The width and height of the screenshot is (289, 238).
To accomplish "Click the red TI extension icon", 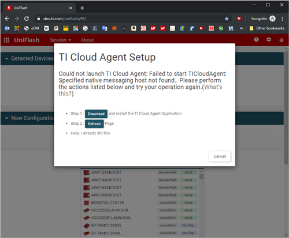I will coord(239,18).
